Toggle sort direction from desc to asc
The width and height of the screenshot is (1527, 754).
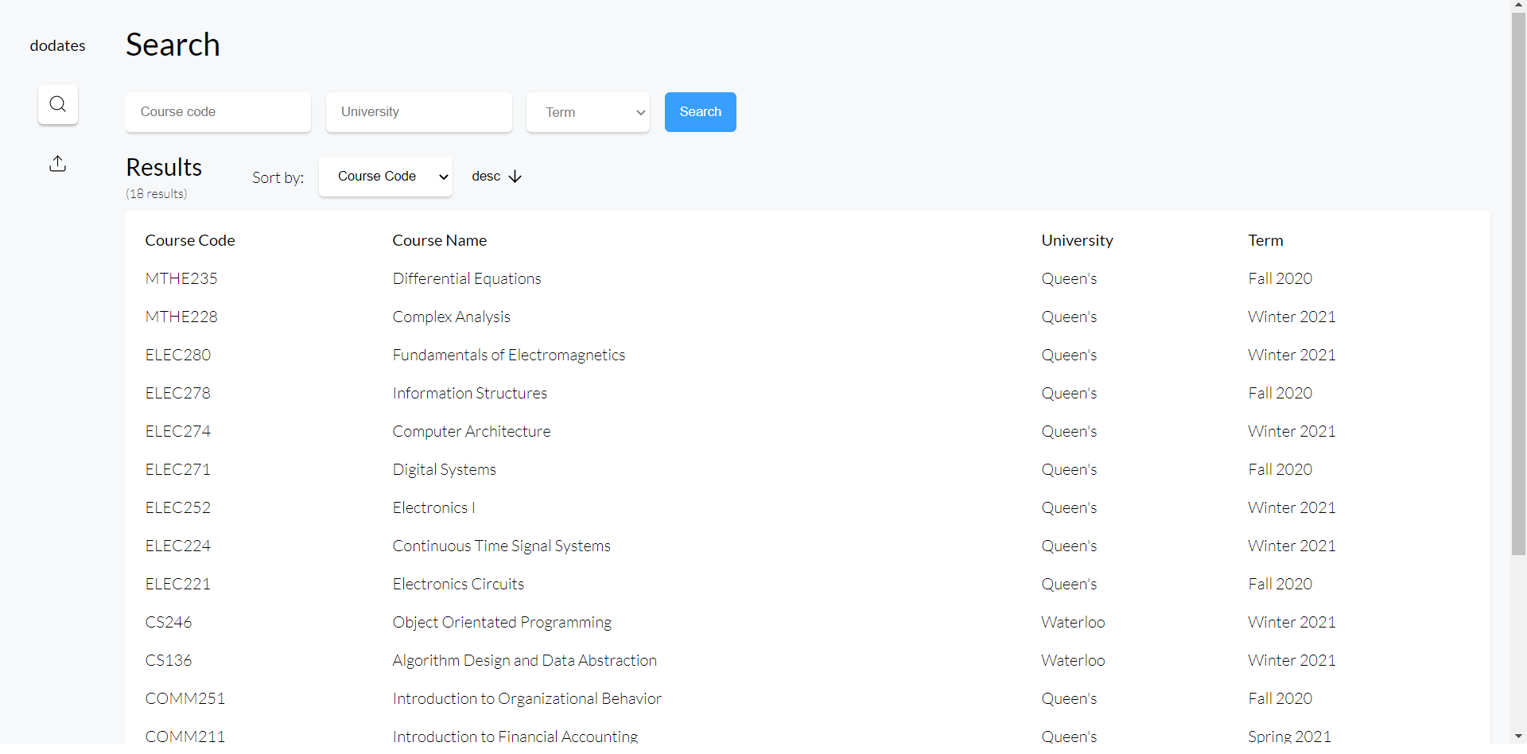tap(495, 177)
